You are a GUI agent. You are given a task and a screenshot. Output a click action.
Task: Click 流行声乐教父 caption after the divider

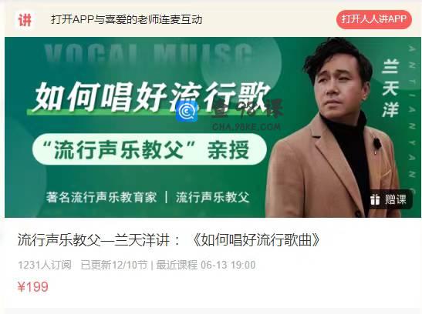(x=212, y=197)
